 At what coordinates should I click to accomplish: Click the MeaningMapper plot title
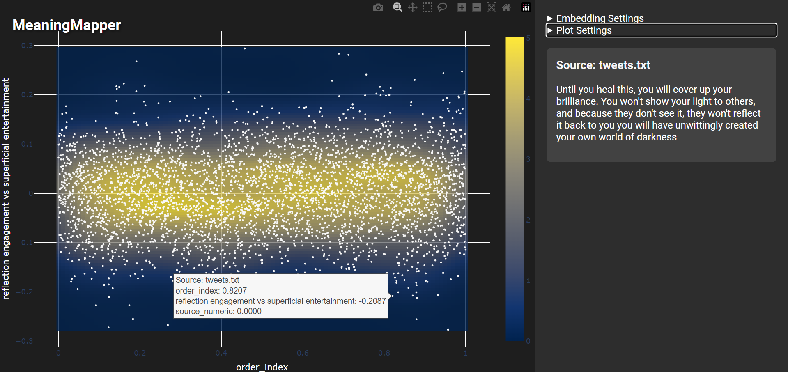tap(67, 25)
